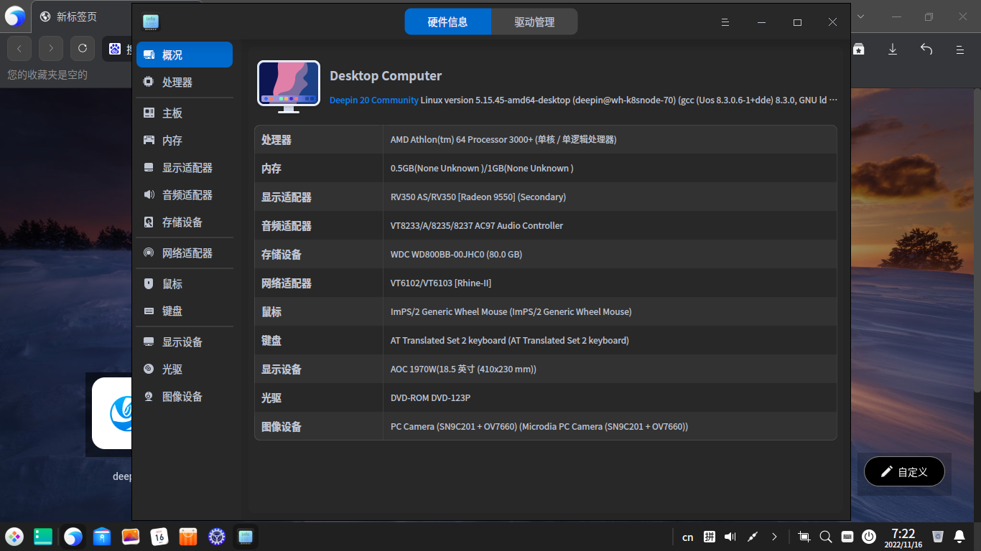Switch input method to 拼 pinyin
Screen dimensions: 981x551
click(710, 536)
